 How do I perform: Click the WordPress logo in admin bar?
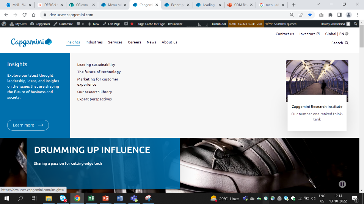pyautogui.click(x=4, y=24)
